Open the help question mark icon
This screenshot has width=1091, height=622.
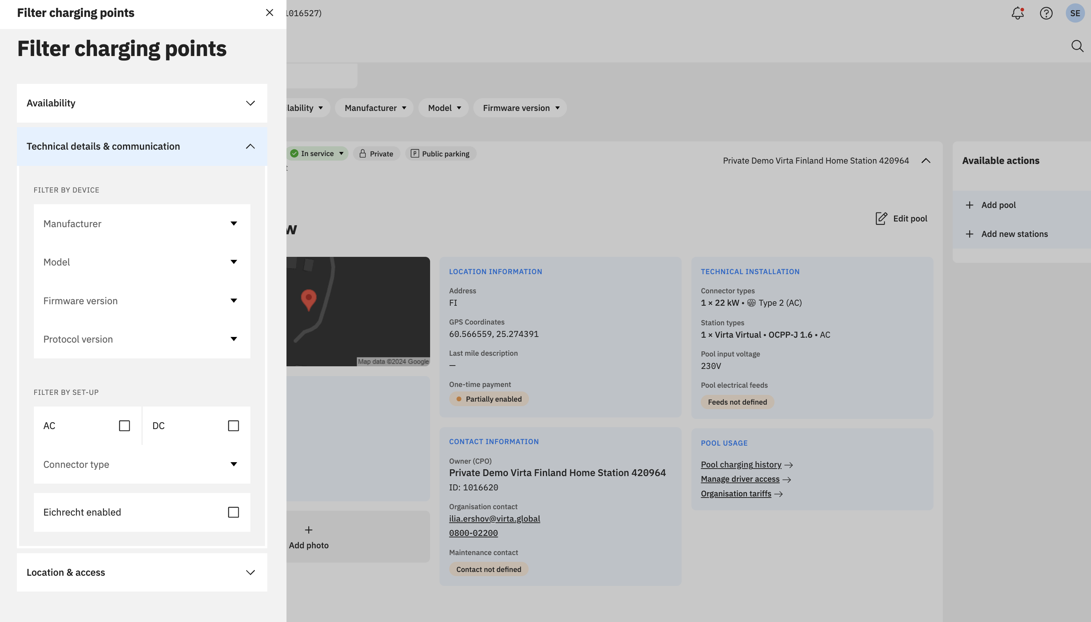tap(1046, 13)
